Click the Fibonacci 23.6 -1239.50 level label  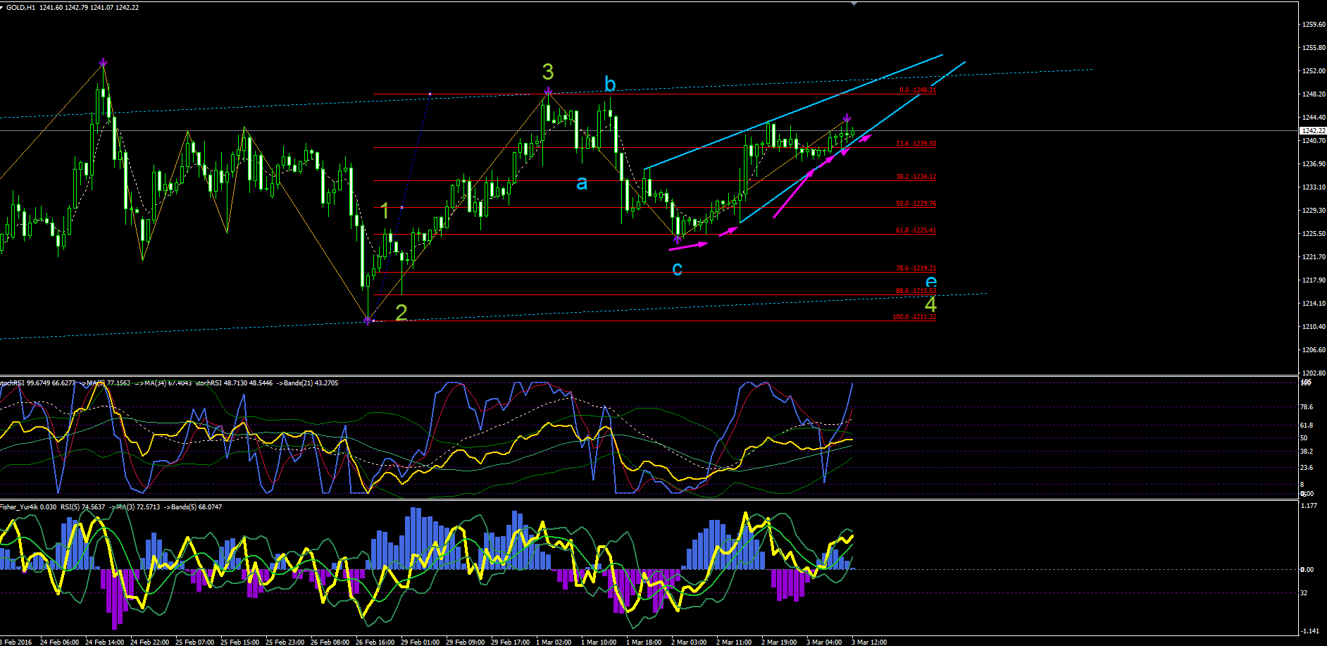[x=916, y=144]
